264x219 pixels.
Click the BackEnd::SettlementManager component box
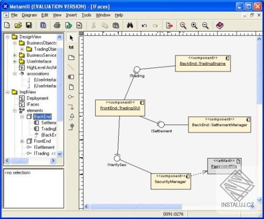(x=220, y=125)
